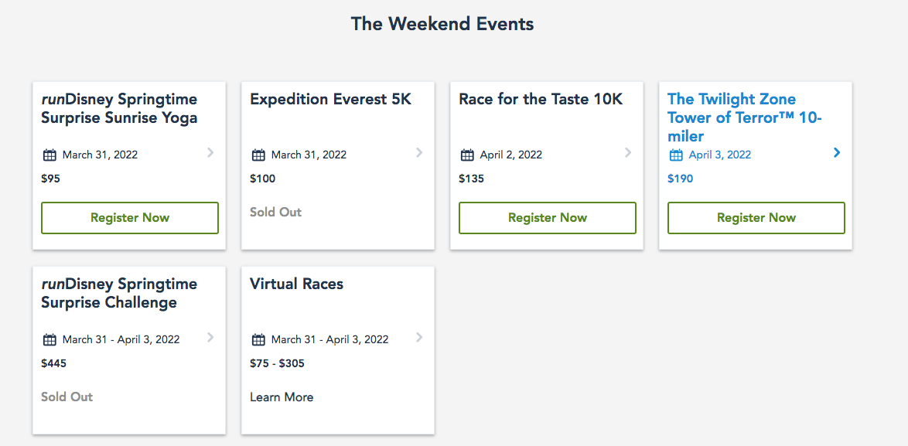Click calendar icon on Sunrise Yoga card

[x=49, y=155]
